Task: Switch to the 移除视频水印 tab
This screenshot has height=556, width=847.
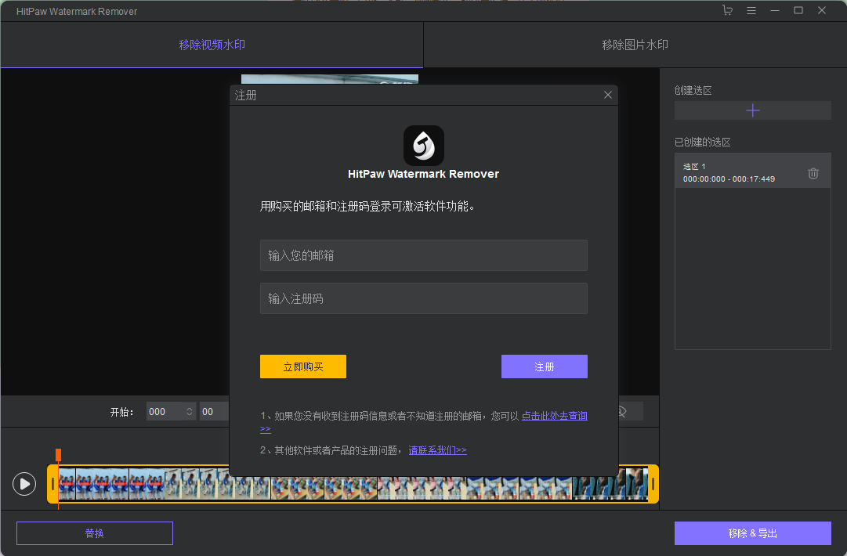Action: point(212,45)
